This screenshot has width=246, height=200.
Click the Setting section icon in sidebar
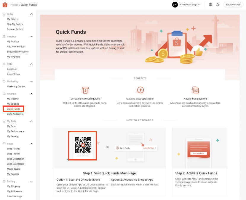(x=4, y=181)
